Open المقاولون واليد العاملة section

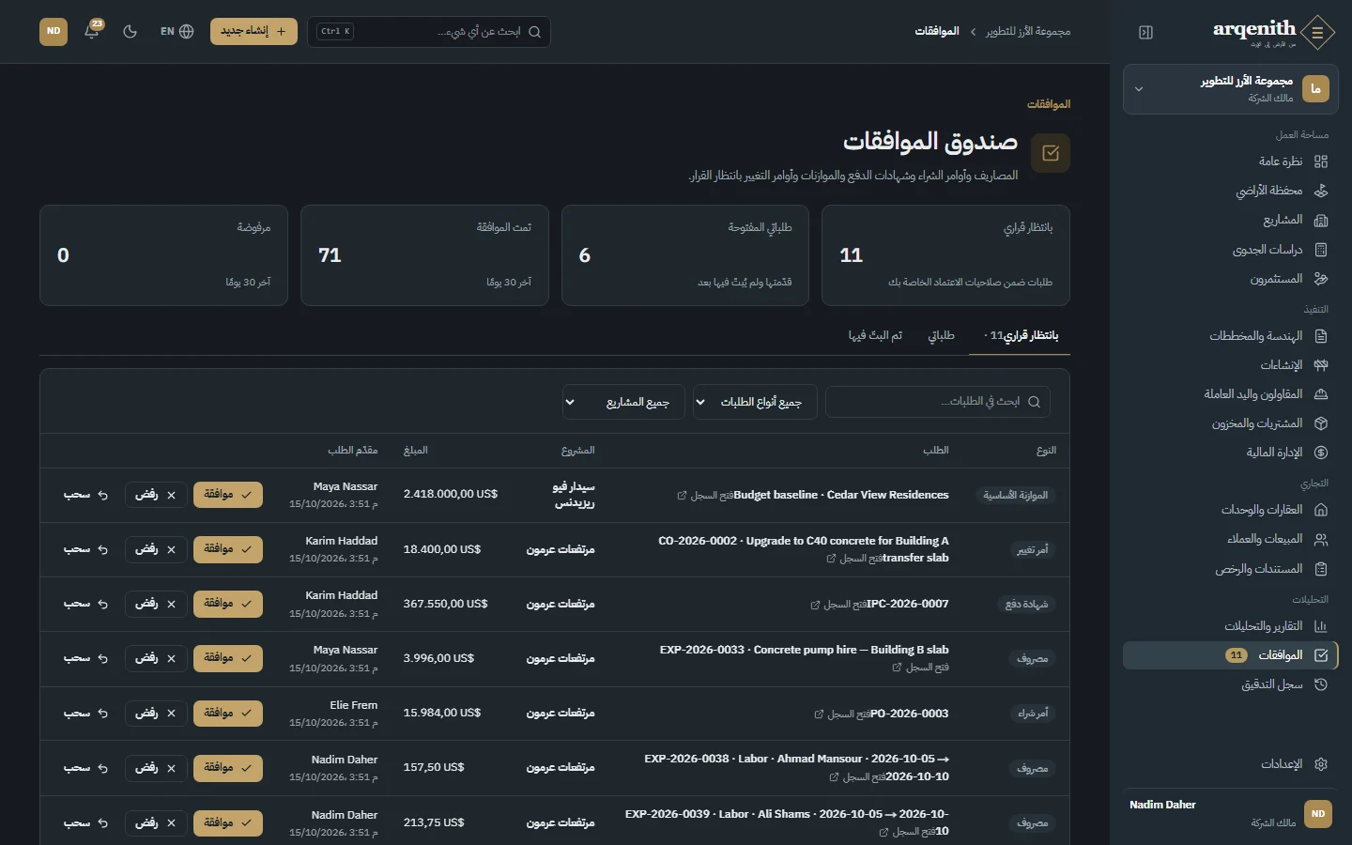click(1230, 394)
